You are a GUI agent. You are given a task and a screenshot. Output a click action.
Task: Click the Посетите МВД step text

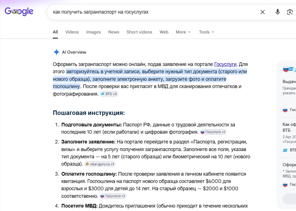click(x=79, y=206)
